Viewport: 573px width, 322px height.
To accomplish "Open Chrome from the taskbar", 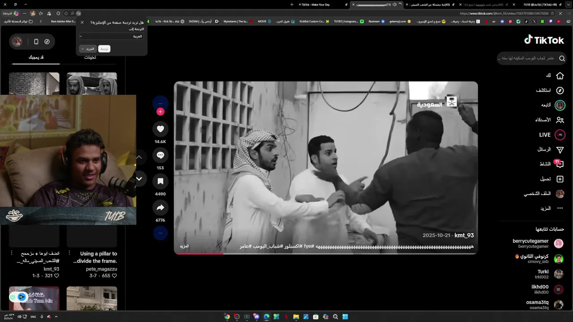I will tap(227, 317).
